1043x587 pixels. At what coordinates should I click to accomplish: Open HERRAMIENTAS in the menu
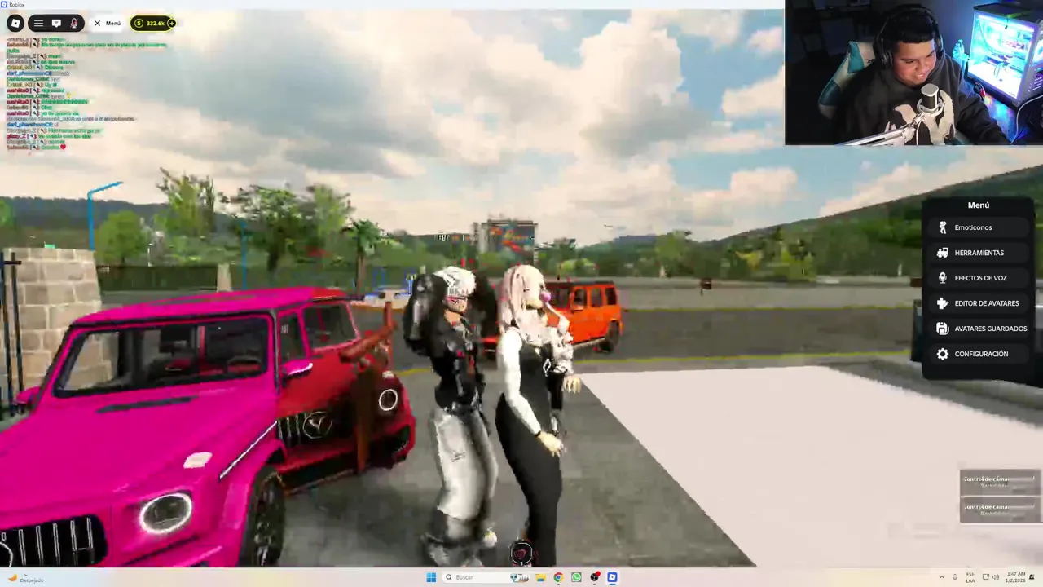pos(979,253)
